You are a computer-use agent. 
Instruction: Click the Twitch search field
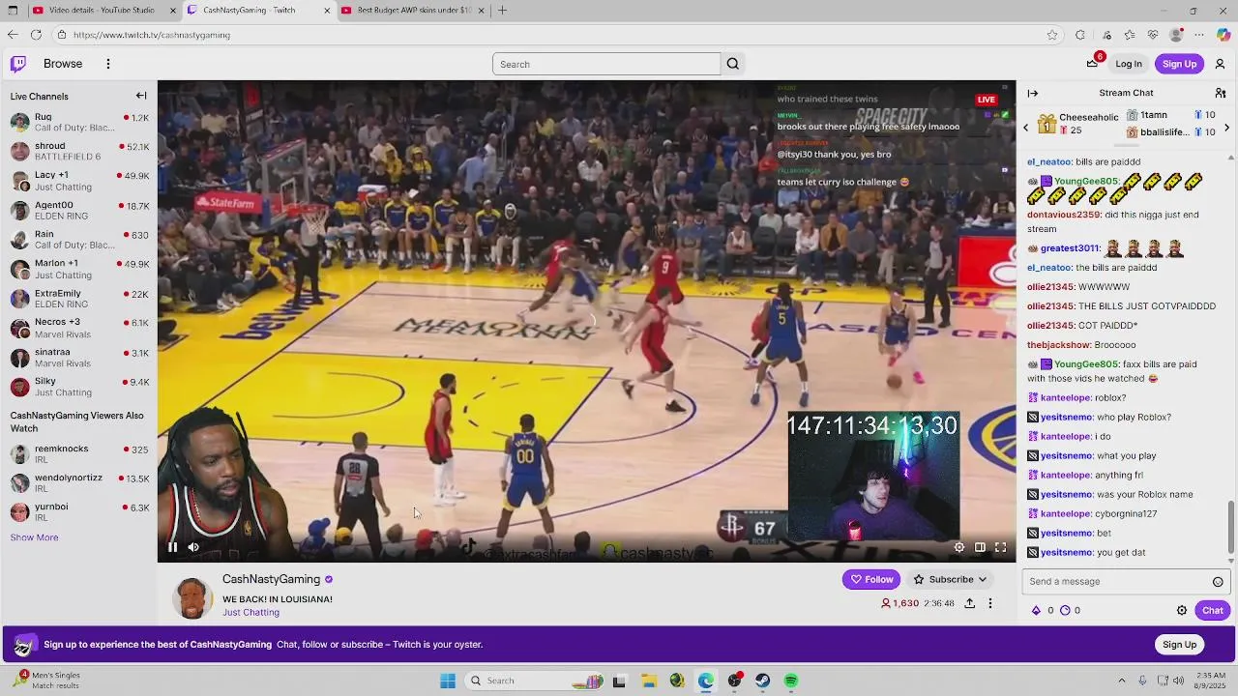coord(606,64)
